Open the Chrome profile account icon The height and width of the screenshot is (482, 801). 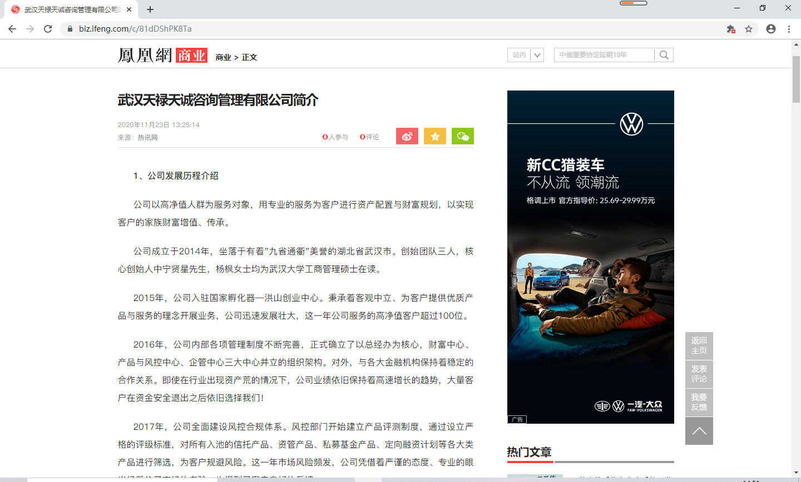click(x=771, y=29)
